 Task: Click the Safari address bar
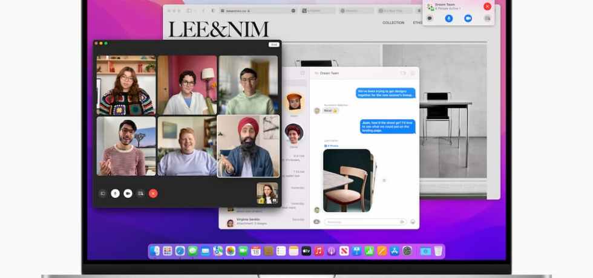click(x=253, y=10)
